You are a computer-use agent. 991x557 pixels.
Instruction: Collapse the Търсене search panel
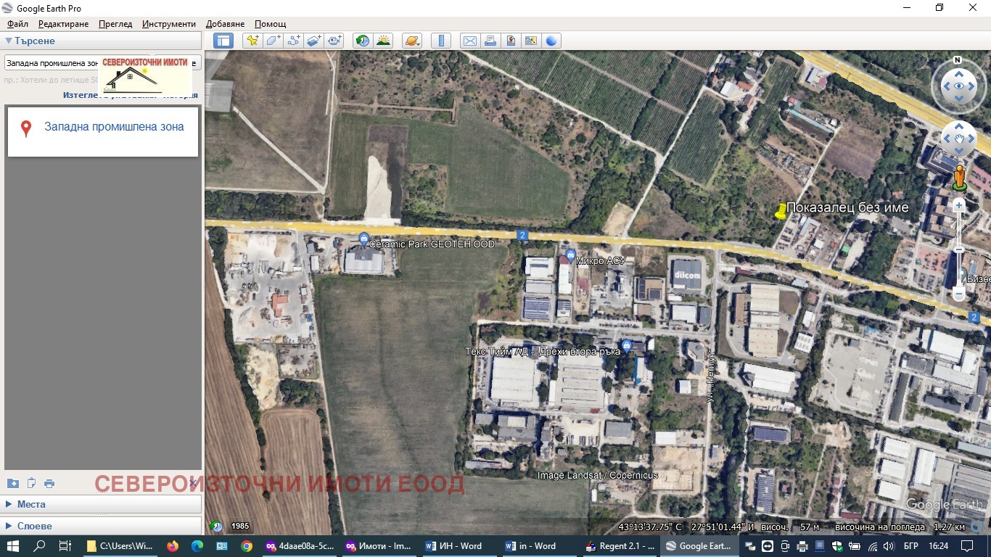pyautogui.click(x=9, y=41)
